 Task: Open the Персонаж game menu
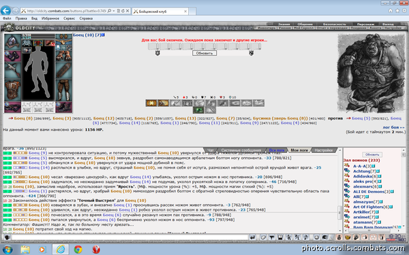point(365,24)
